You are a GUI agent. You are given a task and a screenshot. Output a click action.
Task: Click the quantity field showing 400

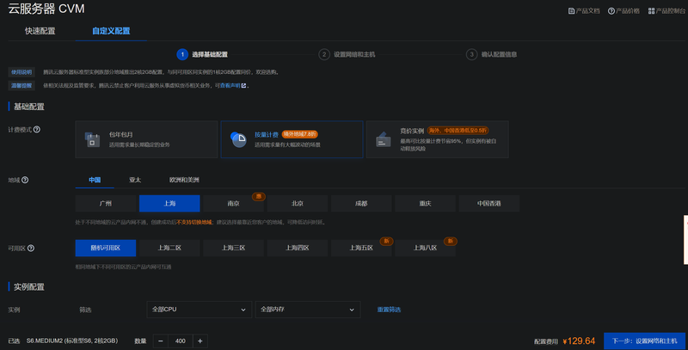181,341
